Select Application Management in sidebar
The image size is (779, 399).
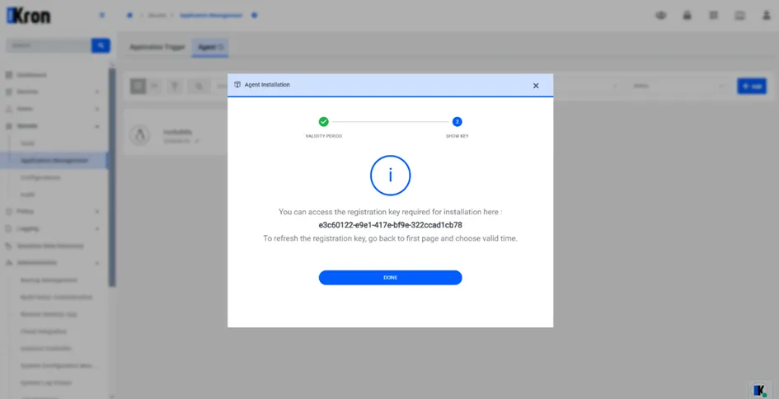(54, 161)
